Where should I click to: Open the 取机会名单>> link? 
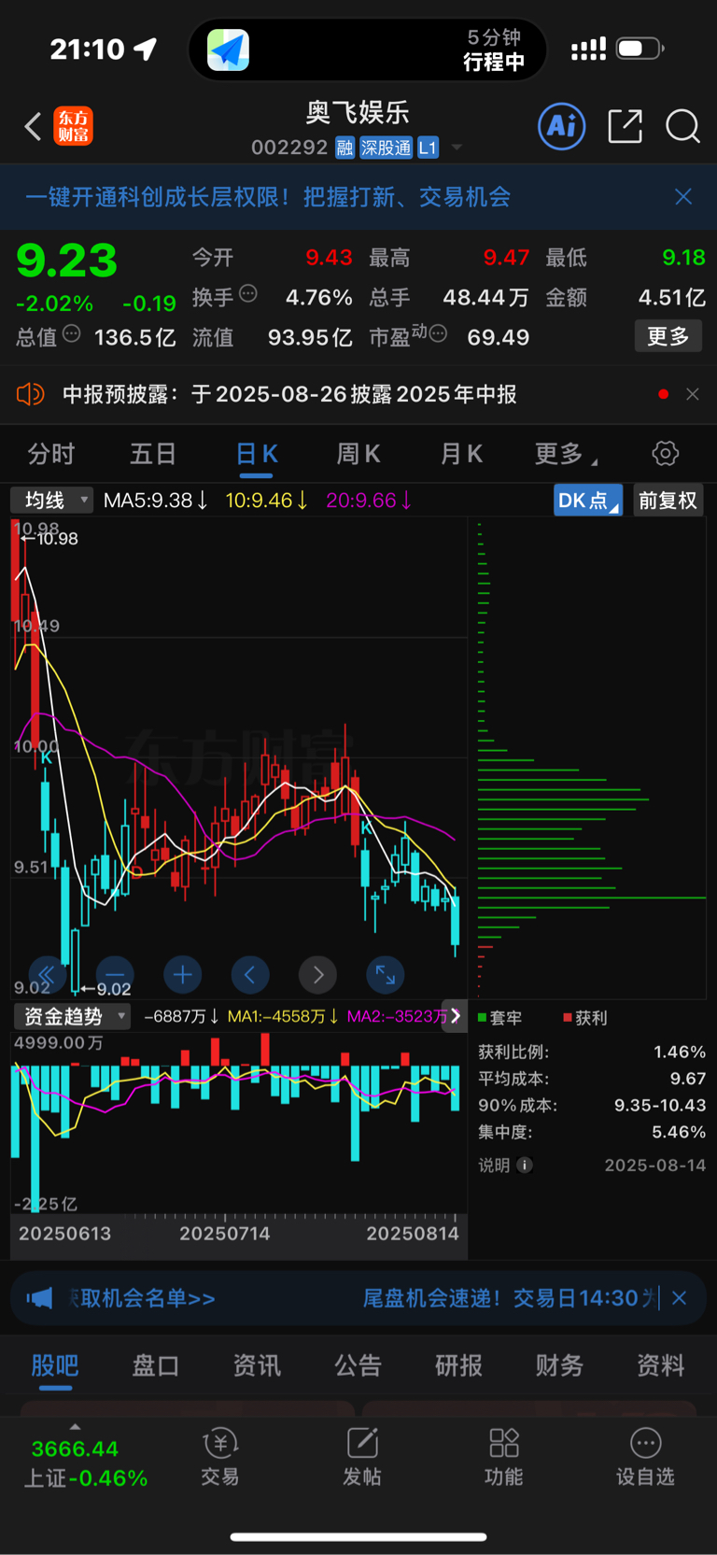pyautogui.click(x=142, y=1298)
